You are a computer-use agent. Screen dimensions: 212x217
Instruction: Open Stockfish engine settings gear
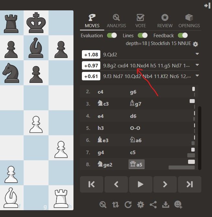pos(195,44)
